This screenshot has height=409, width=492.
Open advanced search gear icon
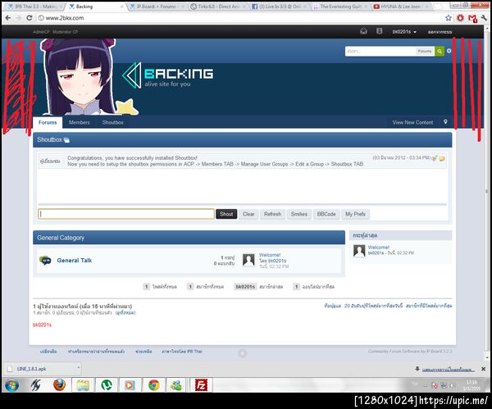tap(449, 51)
